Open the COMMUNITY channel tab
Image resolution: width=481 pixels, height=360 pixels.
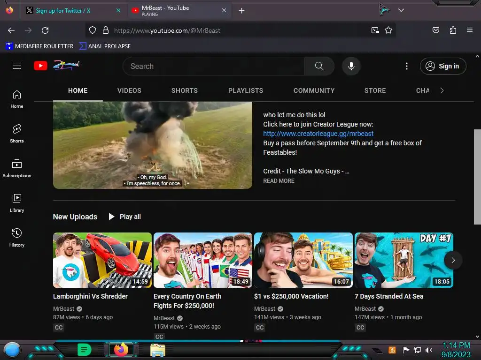(314, 90)
